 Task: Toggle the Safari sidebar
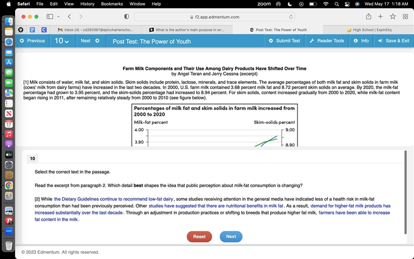tap(50, 17)
